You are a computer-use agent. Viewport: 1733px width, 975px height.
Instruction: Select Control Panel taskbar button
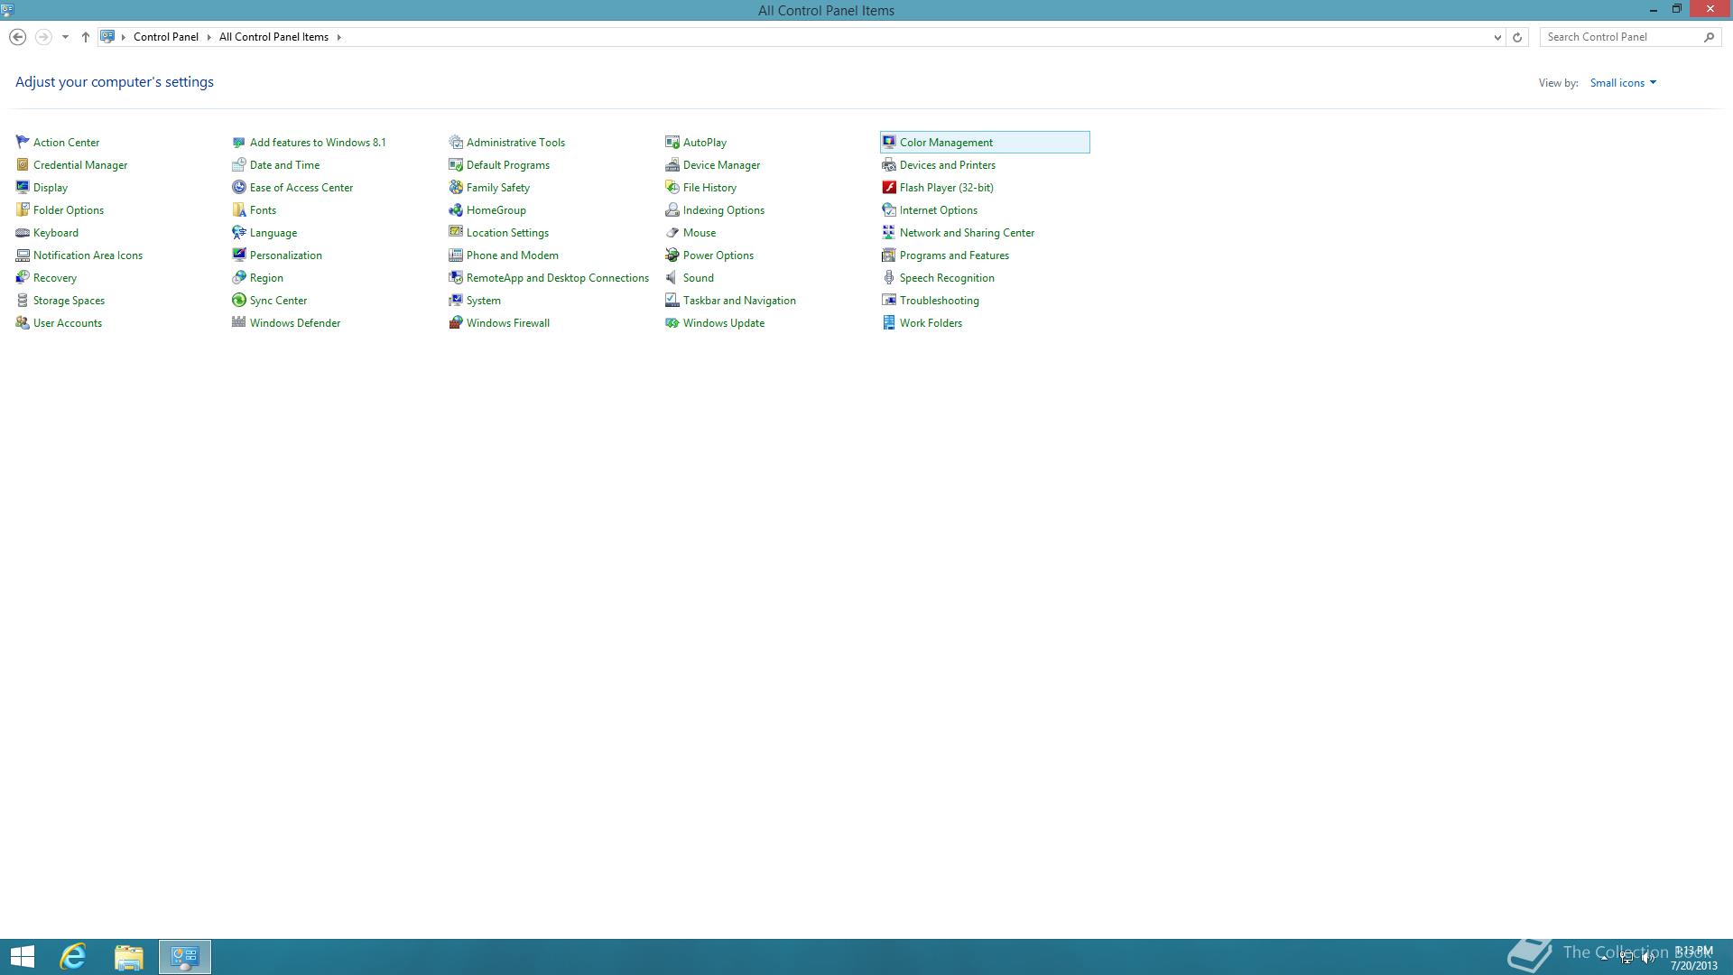(185, 957)
